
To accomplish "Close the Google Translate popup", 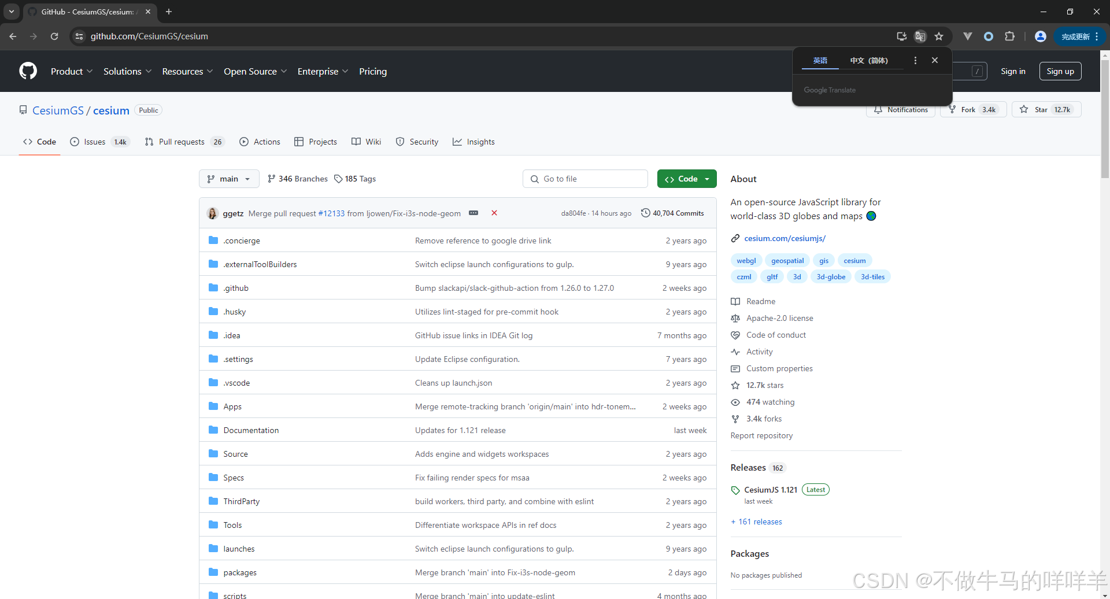I will pos(935,60).
